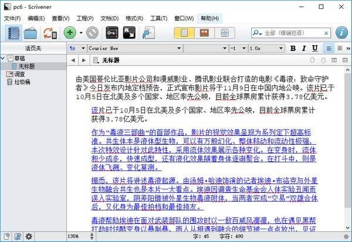Image resolution: width=352 pixels, height=242 pixels.
Task: Toggle Underline formatting
Action: coord(315,48)
